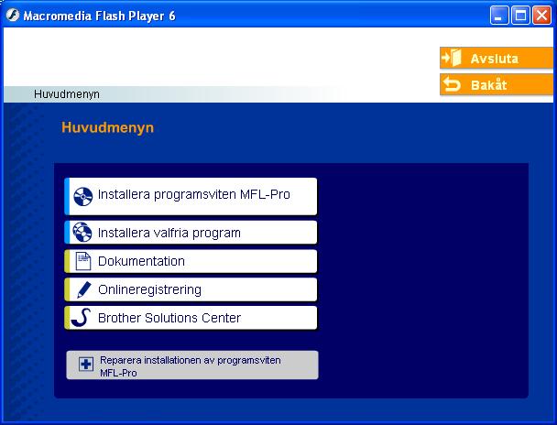Click the document page icon beside Dokumentation
Screen dimensions: 557x425
83,261
